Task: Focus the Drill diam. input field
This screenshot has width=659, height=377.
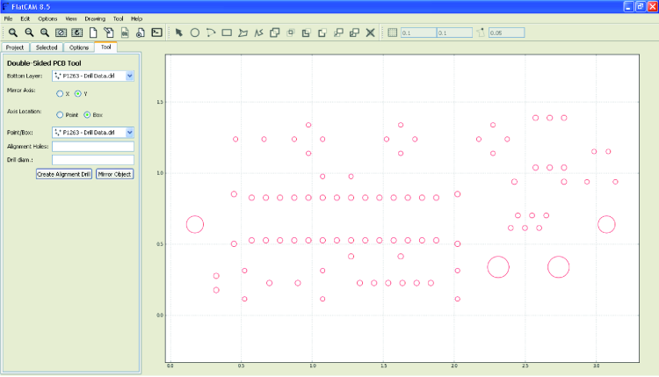Action: click(x=93, y=160)
